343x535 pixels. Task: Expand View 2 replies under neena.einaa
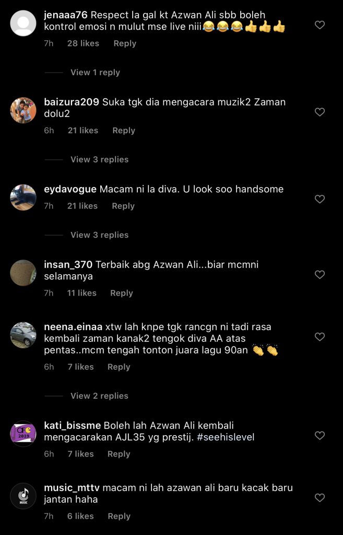[100, 396]
